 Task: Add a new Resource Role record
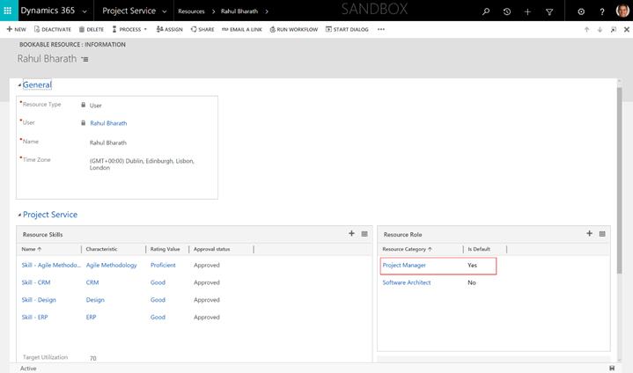pyautogui.click(x=589, y=233)
